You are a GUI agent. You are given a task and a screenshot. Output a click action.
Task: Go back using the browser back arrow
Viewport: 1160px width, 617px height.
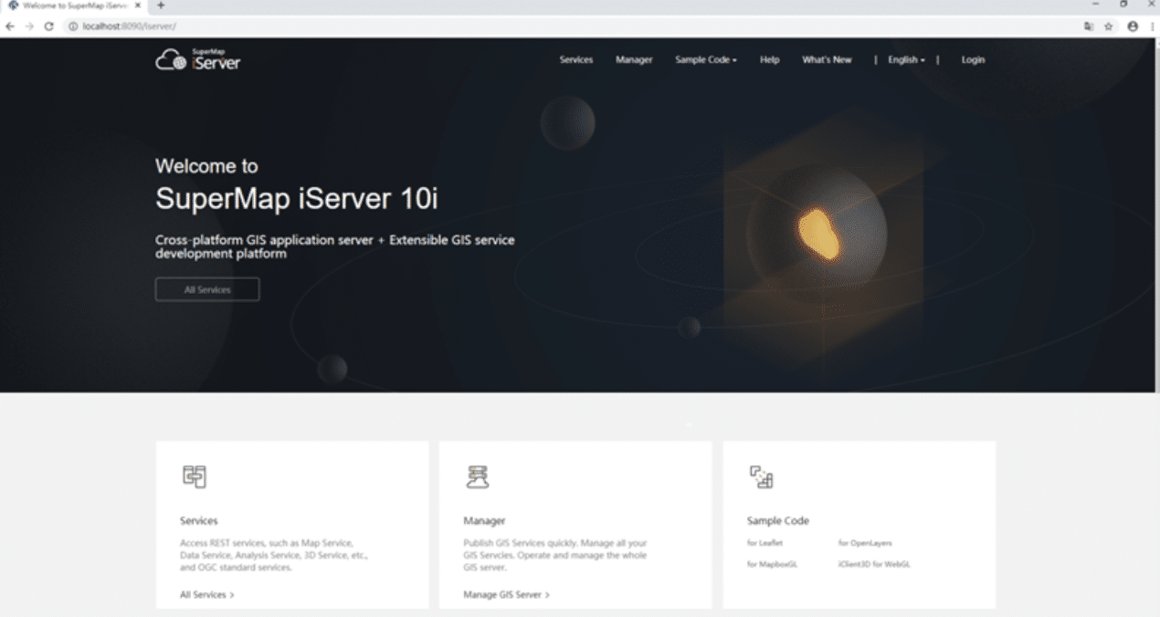[9, 26]
